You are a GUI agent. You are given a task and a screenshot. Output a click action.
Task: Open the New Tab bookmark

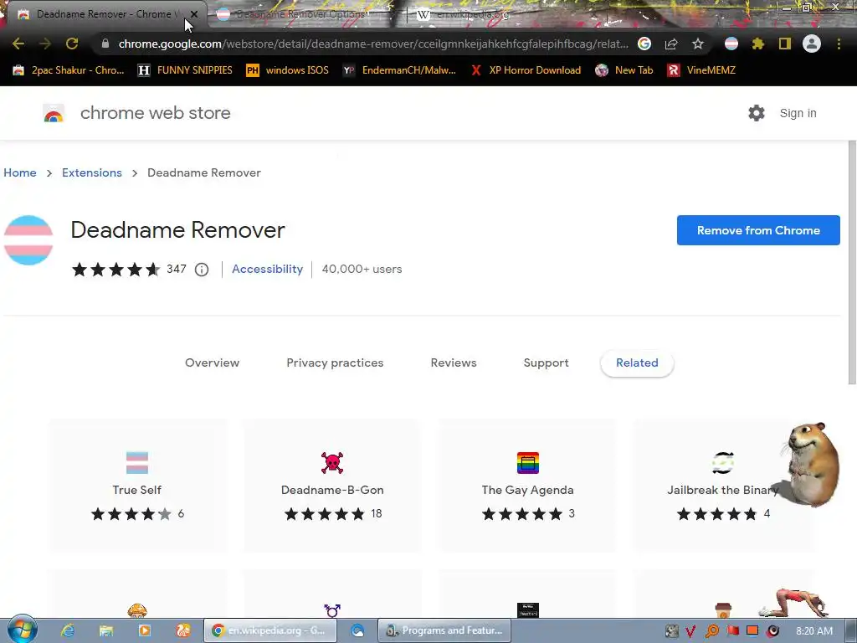click(x=624, y=70)
